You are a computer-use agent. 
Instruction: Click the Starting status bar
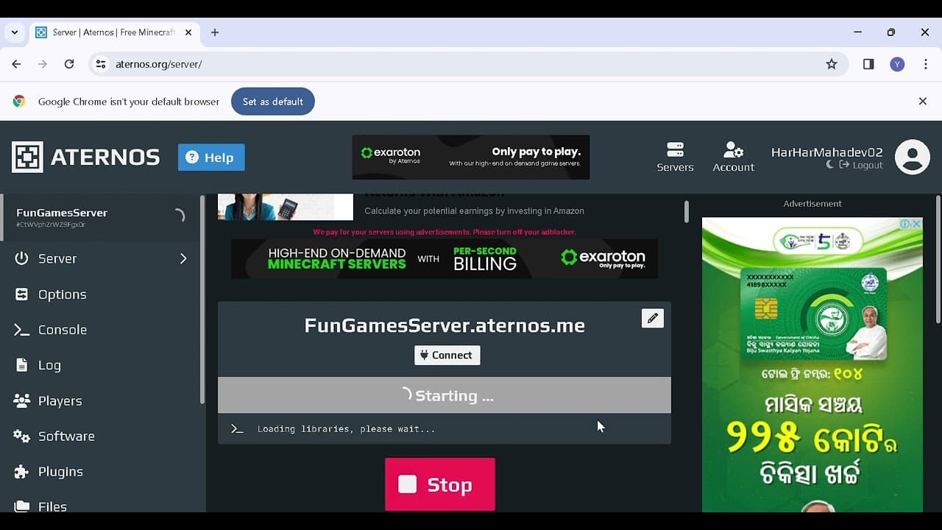[445, 395]
